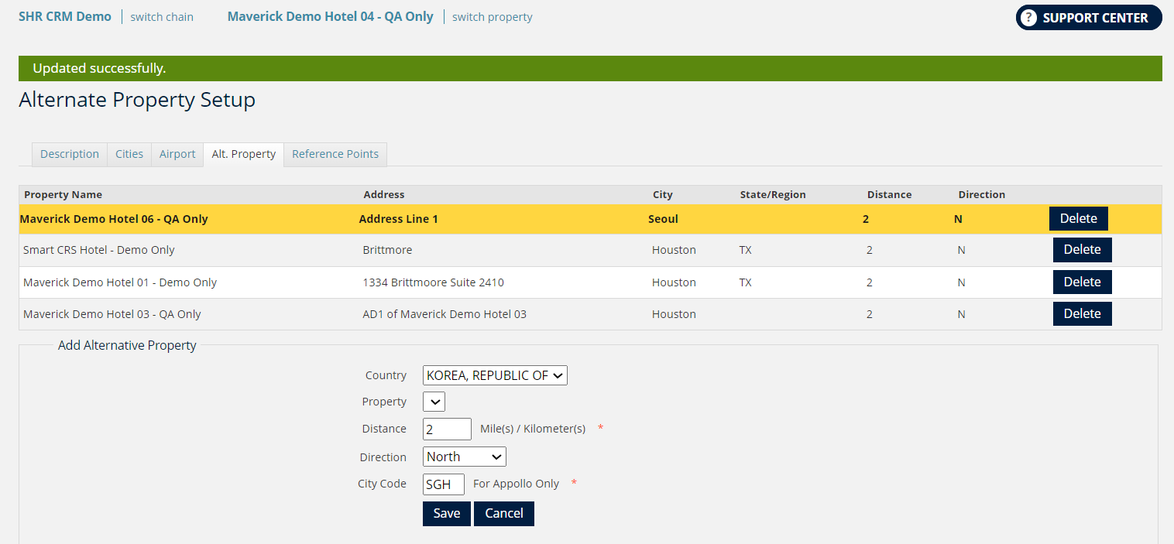Viewport: 1174px width, 544px height.
Task: Open the Support Center
Action: 1089,18
